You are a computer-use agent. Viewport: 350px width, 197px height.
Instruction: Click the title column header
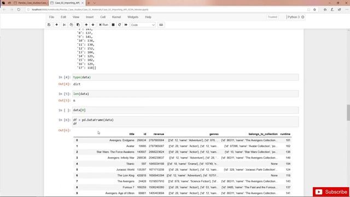pyautogui.click(x=132, y=134)
